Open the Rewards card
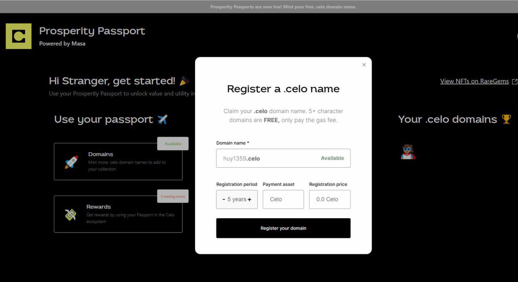This screenshot has width=518, height=282. coord(118,214)
